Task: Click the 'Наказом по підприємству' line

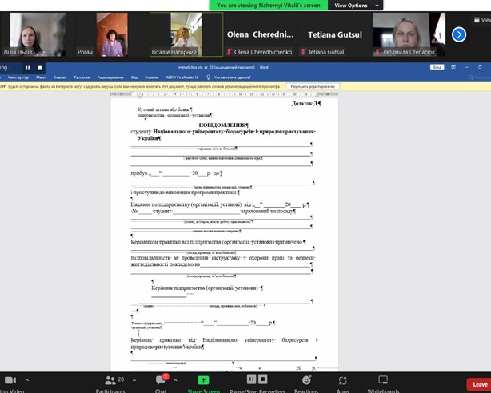Action: 220,204
